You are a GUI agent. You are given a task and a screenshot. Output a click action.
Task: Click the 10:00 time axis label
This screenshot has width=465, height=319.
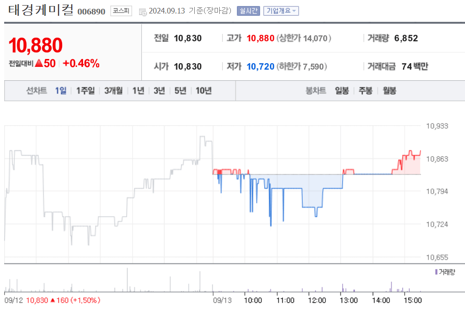(253, 300)
